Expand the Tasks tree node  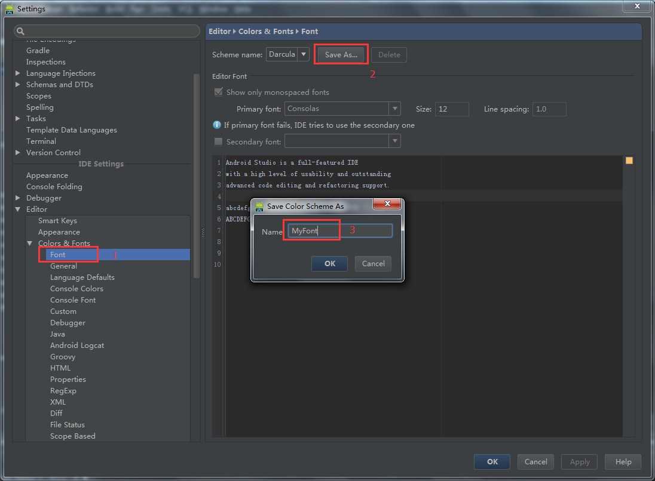coord(17,119)
